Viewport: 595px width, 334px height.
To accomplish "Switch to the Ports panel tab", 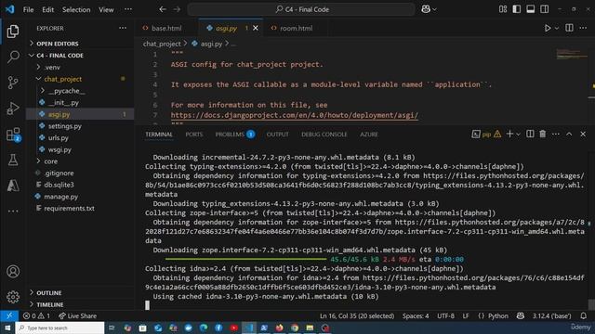I will point(194,135).
